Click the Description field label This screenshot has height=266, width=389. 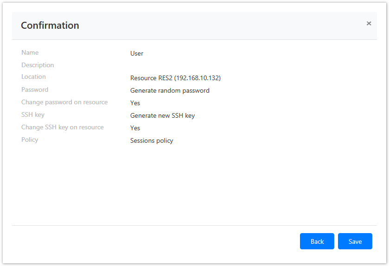click(x=38, y=65)
